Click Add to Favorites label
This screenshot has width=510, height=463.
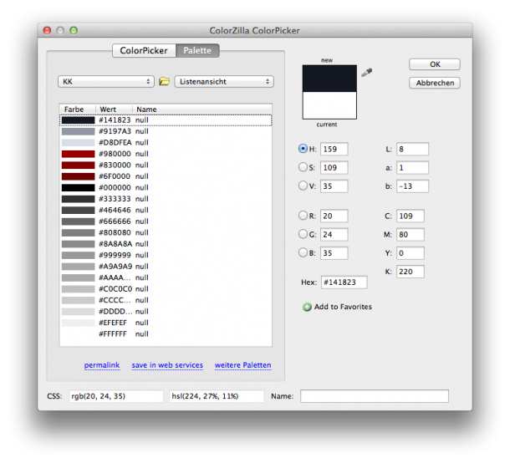coord(343,307)
